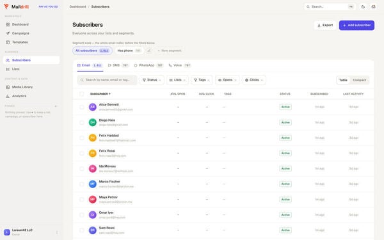This screenshot has height=240, width=384.
Task: Click Felix Haddad's avatar
Action: pyautogui.click(x=93, y=138)
